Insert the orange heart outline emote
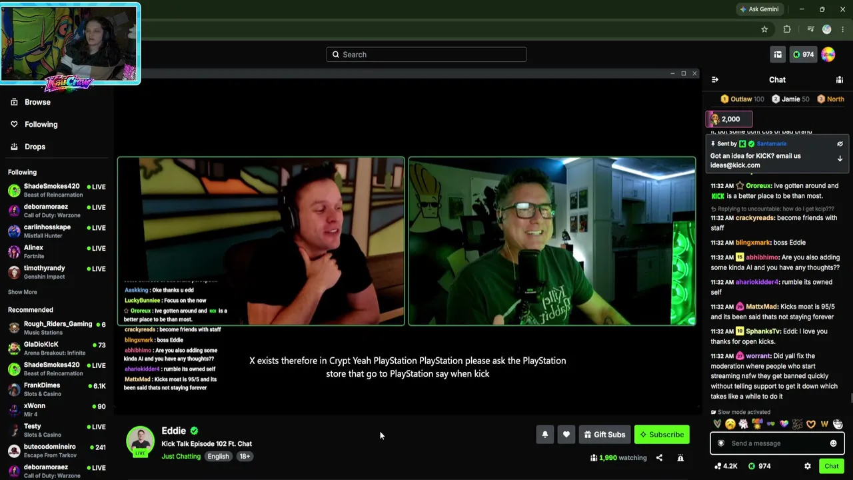This screenshot has height=480, width=853. click(x=811, y=424)
